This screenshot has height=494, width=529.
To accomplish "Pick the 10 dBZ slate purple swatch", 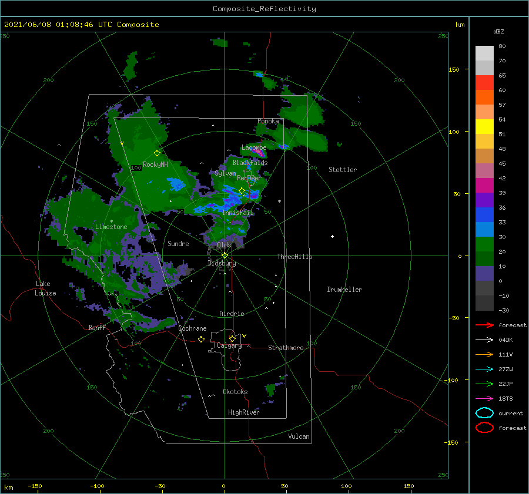I will (484, 274).
